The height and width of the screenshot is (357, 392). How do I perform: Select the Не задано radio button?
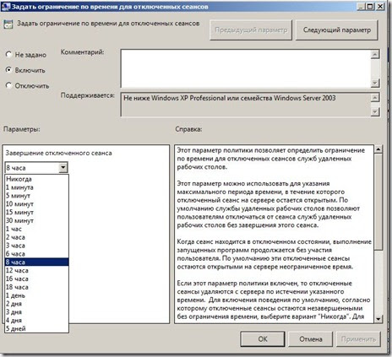[x=8, y=54]
